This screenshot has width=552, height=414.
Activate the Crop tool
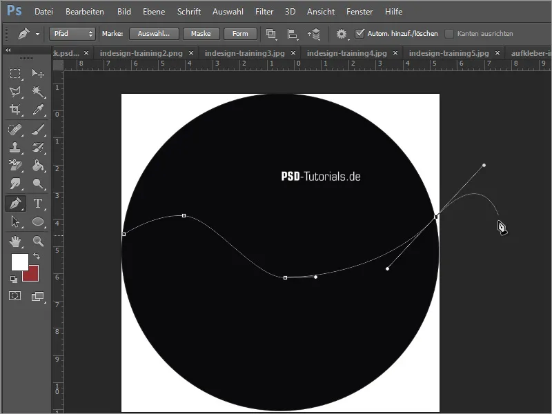[14, 110]
